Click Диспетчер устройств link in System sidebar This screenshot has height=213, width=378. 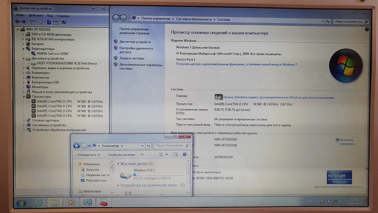(x=135, y=42)
